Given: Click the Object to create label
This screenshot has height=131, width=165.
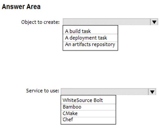Looking at the screenshot, I should (40, 22).
